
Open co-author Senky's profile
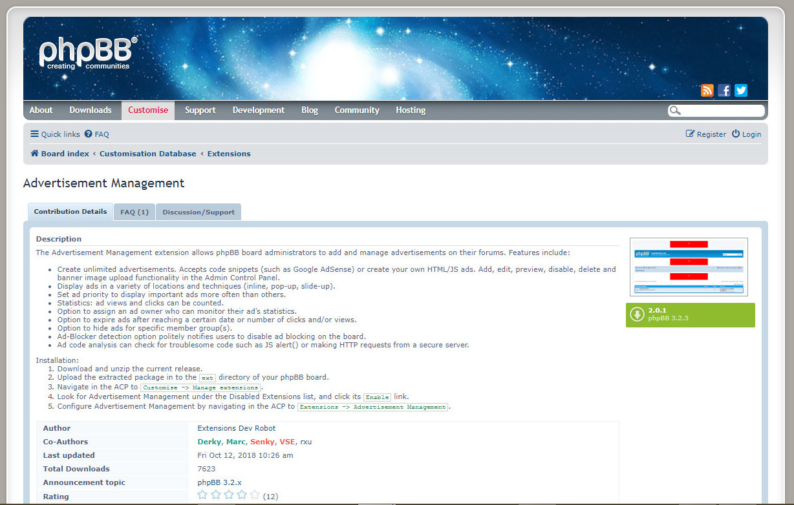pyautogui.click(x=262, y=442)
